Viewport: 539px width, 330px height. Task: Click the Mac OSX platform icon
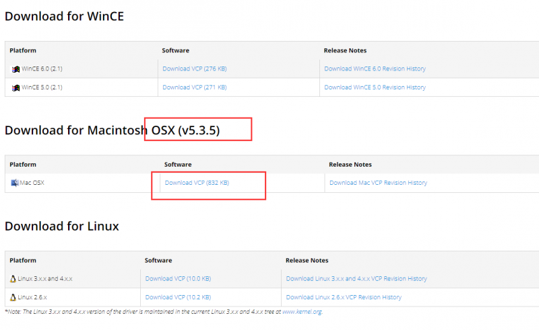point(15,183)
